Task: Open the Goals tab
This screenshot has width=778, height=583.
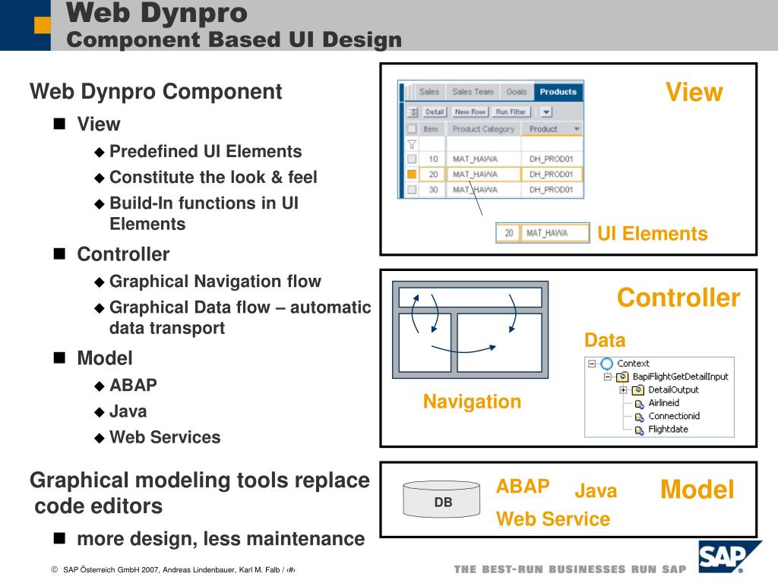Action: (517, 92)
